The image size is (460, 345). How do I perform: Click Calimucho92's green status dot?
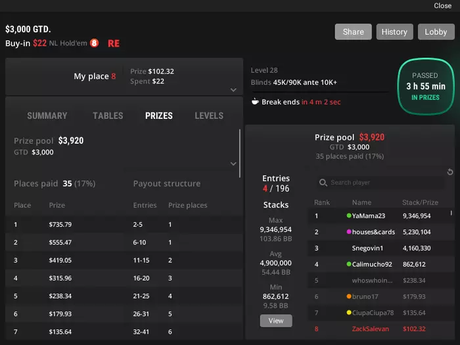[349, 264]
